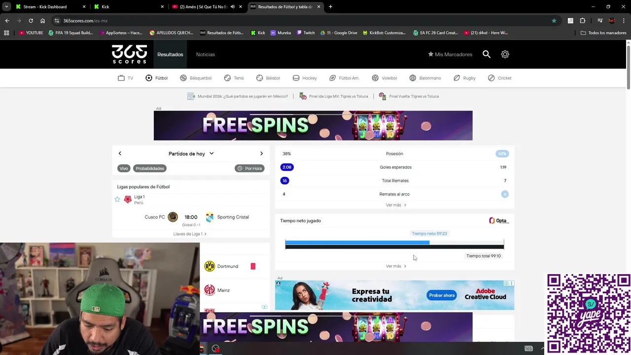This screenshot has width=631, height=355.
Task: Select the TV sport category
Action: (x=125, y=78)
